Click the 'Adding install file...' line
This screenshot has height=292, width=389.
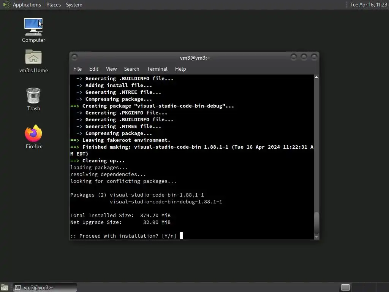114,86
